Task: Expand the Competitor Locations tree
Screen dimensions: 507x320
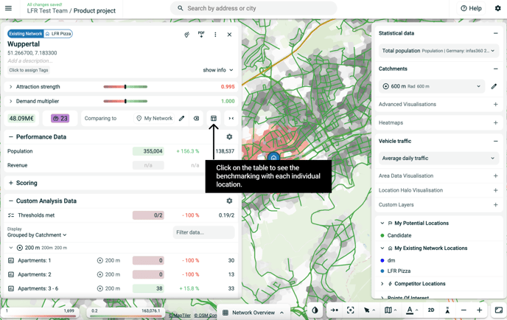Action: pyautogui.click(x=382, y=284)
